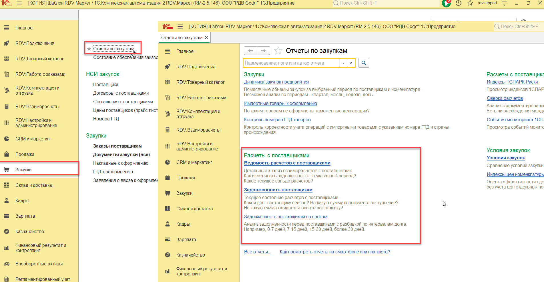Open the notifications bell icon with badge

446,3
